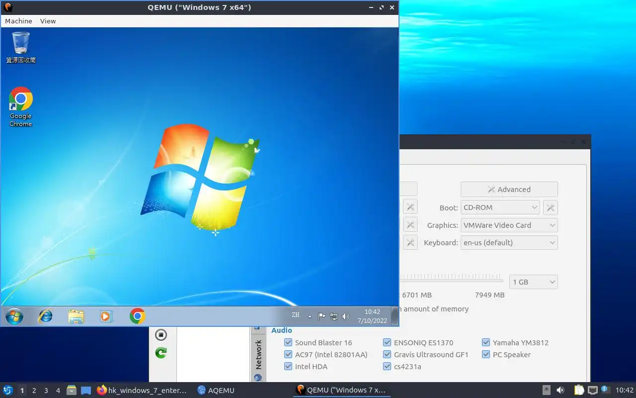Switch to workspace 3 on host panel

[x=46, y=391]
